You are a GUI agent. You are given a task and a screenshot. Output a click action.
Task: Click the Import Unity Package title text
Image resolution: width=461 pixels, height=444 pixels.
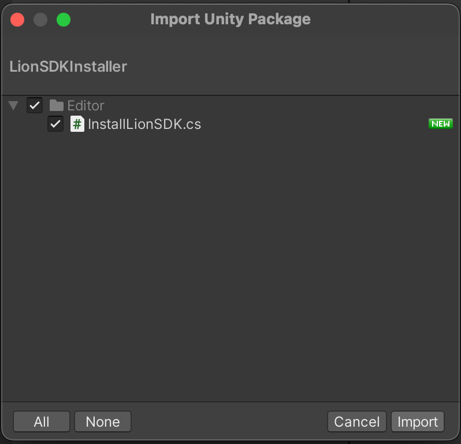tap(231, 20)
